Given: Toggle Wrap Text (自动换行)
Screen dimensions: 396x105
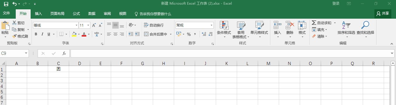Looking at the screenshot, I should click(154, 25).
